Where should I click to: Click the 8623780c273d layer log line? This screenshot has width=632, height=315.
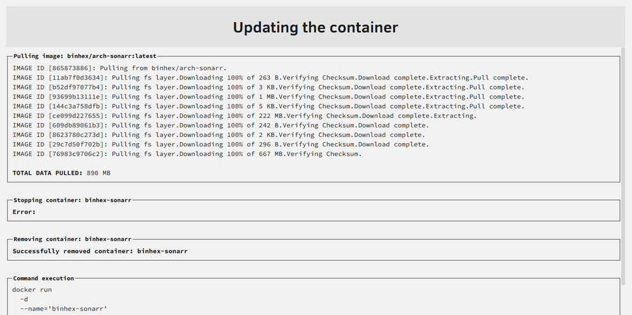(219, 135)
